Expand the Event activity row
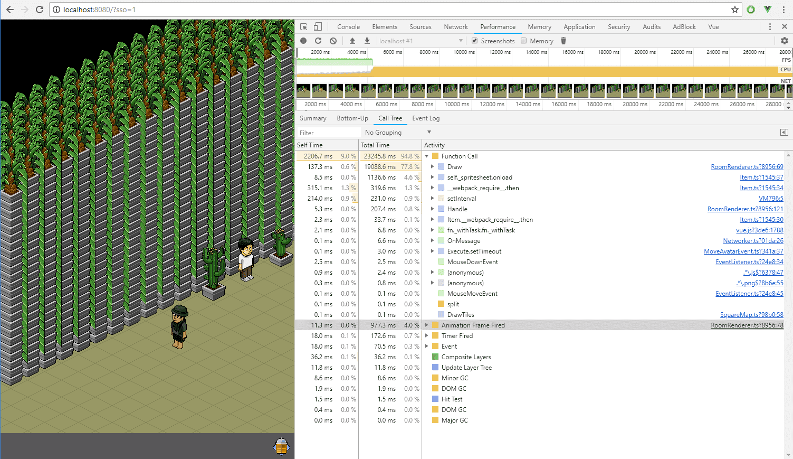This screenshot has width=793, height=459. pyautogui.click(x=427, y=346)
